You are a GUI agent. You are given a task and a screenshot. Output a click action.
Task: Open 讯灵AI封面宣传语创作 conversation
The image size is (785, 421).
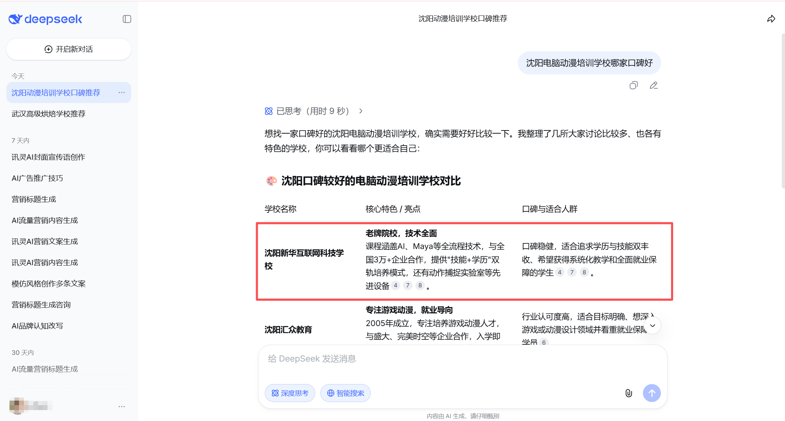coord(49,157)
